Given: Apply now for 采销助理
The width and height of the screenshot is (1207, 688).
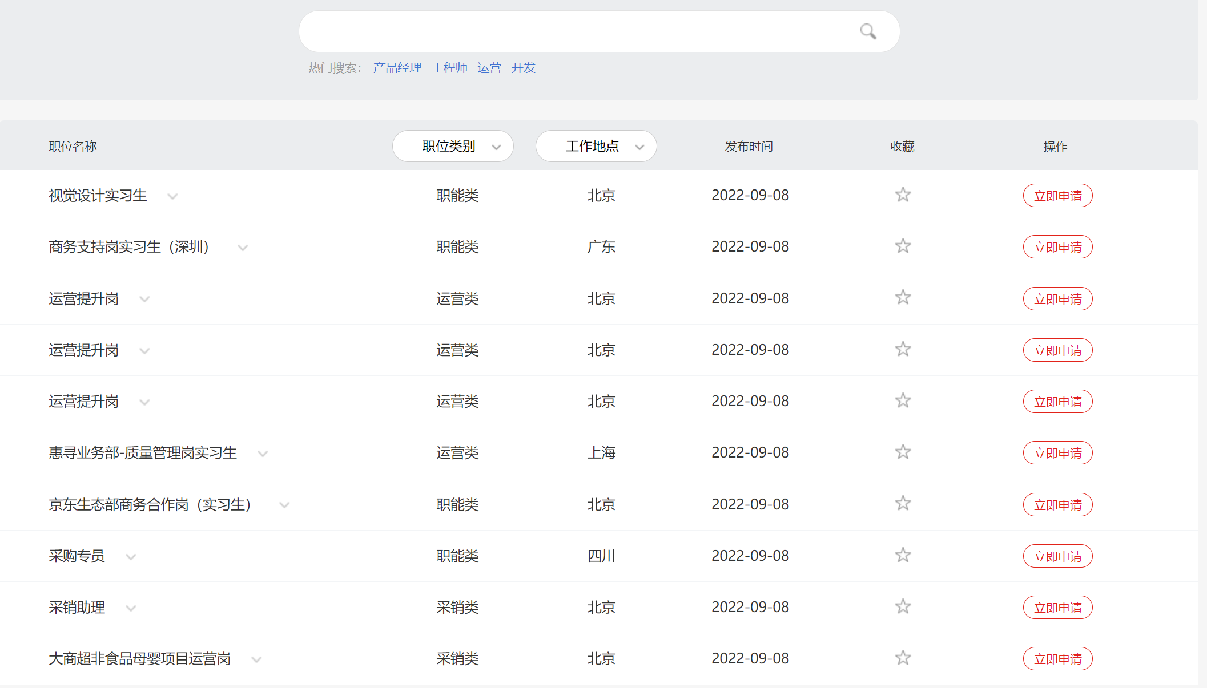Looking at the screenshot, I should pos(1057,608).
